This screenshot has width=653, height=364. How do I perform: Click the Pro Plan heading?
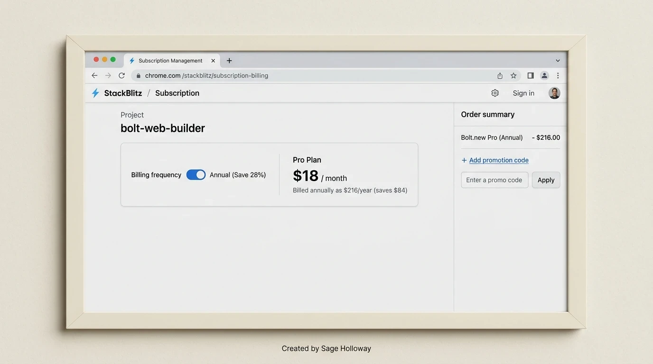coord(307,160)
